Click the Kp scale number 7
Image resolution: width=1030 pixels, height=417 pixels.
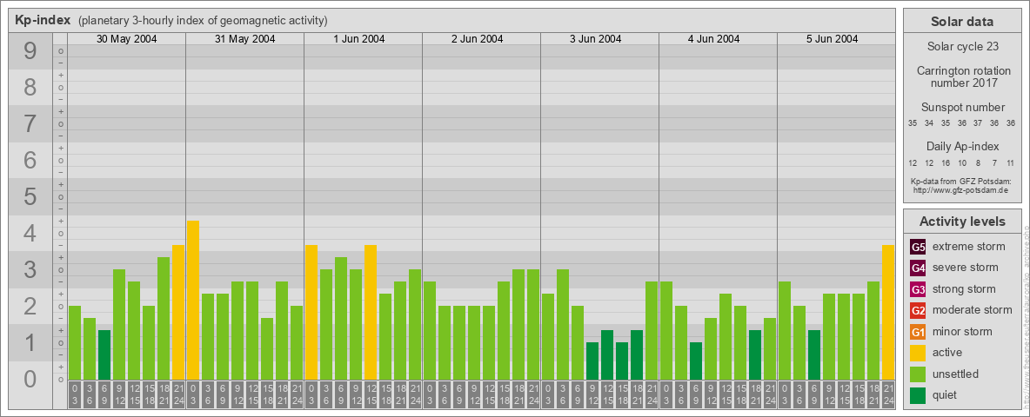coord(30,124)
